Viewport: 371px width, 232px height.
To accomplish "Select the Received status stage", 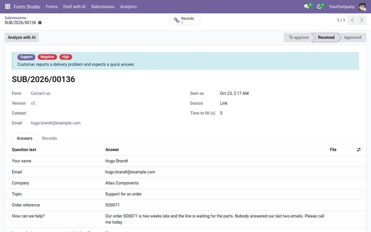I will [326, 37].
